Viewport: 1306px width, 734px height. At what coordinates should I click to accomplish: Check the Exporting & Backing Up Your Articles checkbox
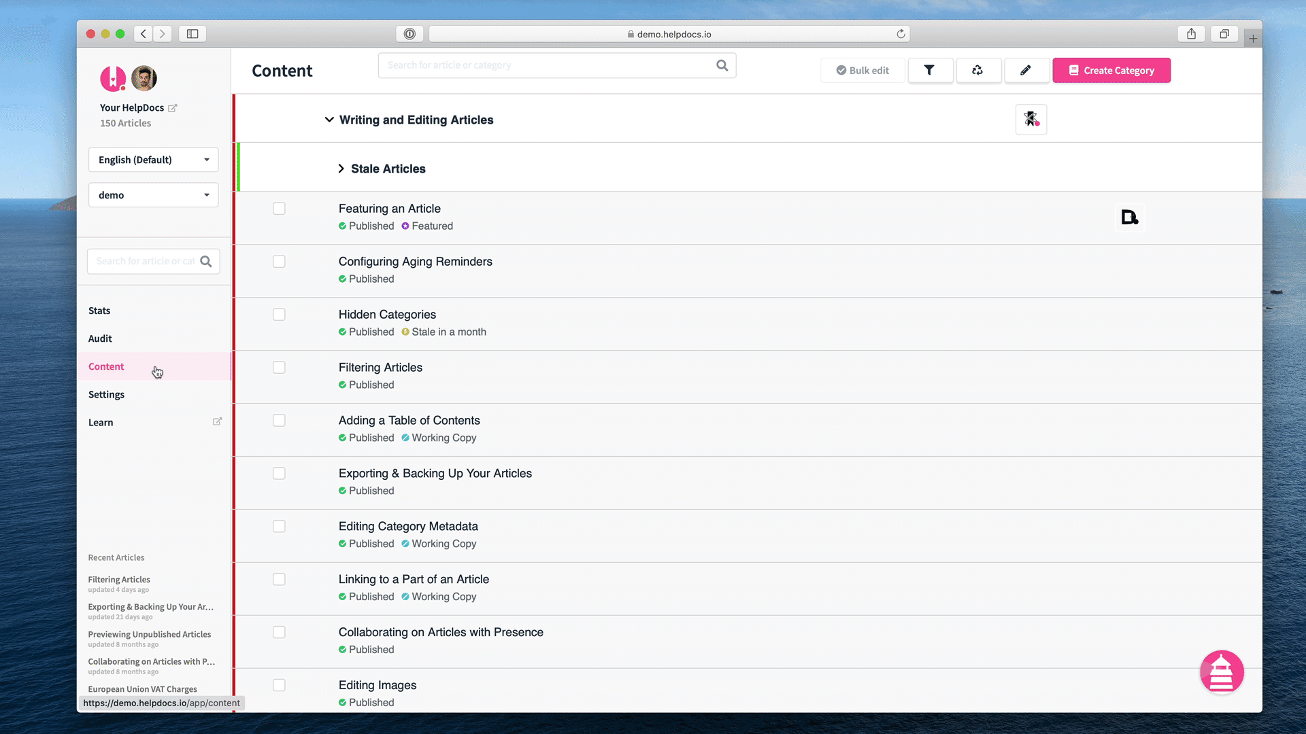[x=279, y=474]
